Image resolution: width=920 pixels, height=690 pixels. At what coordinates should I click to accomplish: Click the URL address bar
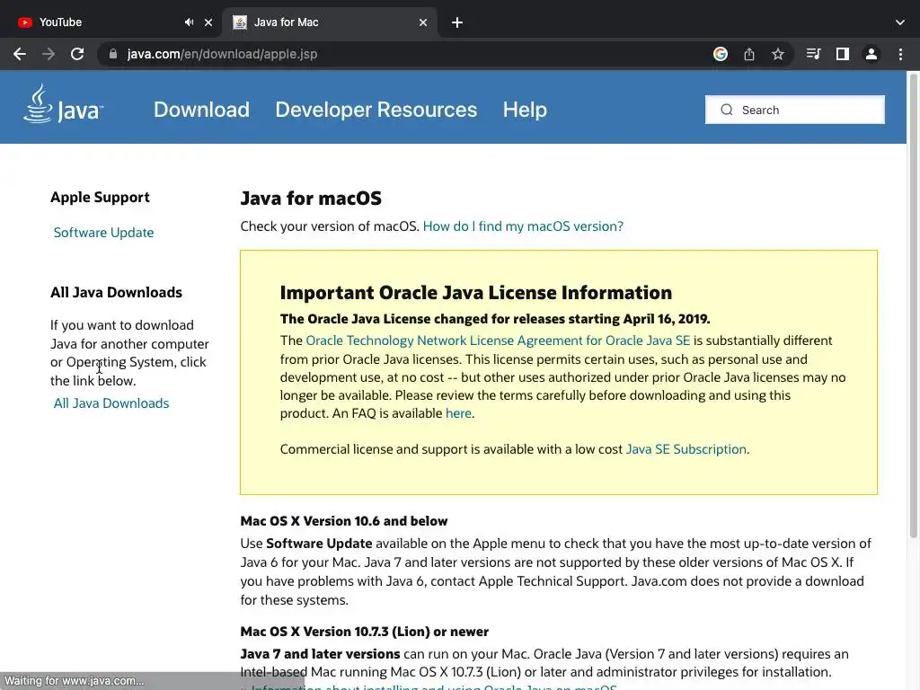(405, 54)
